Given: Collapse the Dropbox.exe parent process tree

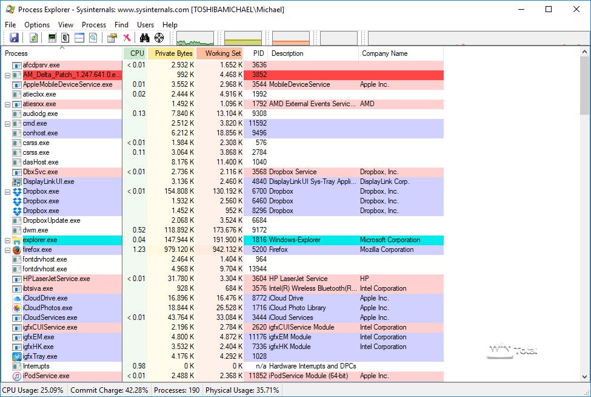Looking at the screenshot, I should click(x=7, y=192).
